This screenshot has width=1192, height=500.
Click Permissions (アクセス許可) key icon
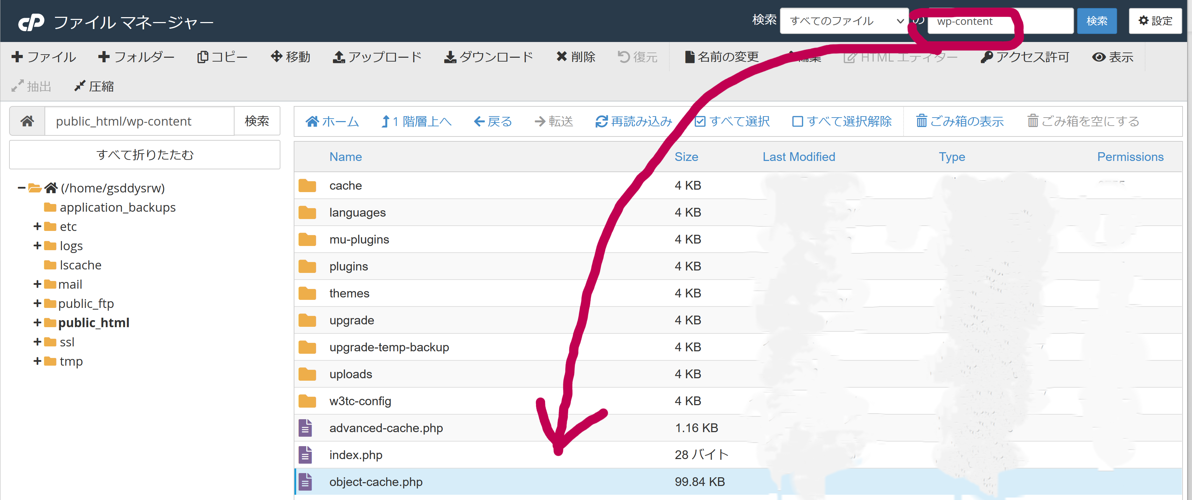987,57
